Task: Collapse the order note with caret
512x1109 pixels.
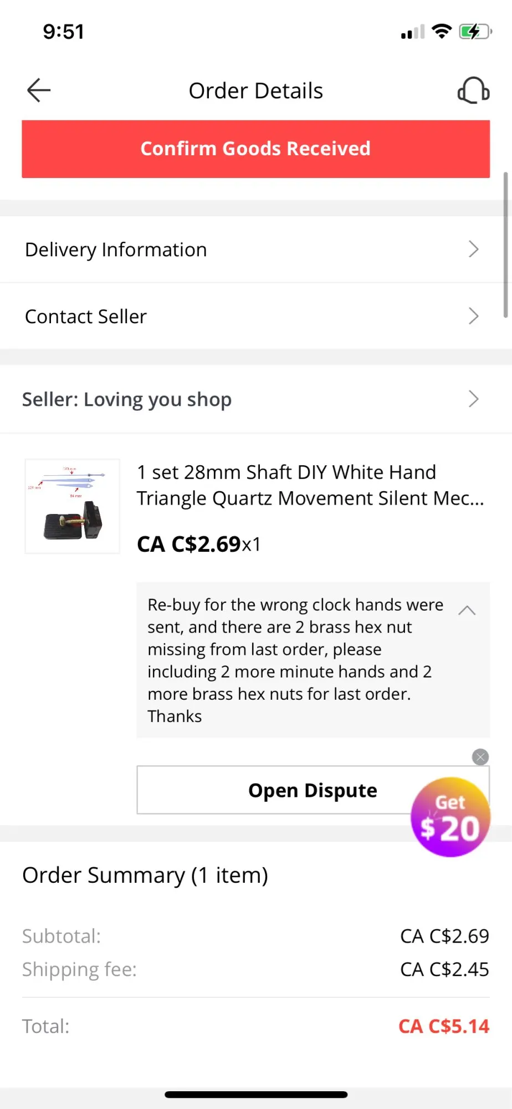Action: click(x=467, y=611)
